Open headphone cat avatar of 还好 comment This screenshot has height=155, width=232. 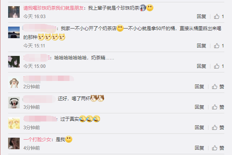tap(14, 103)
